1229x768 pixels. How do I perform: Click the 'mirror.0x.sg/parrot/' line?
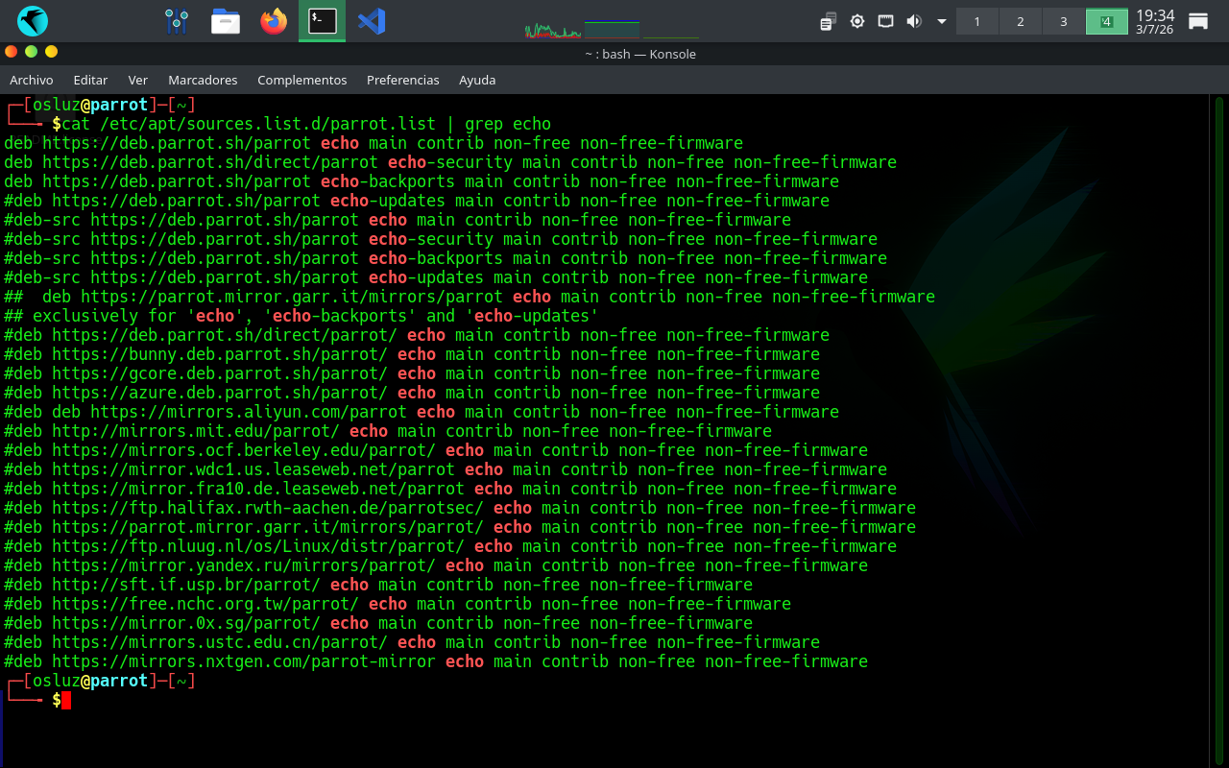point(378,623)
